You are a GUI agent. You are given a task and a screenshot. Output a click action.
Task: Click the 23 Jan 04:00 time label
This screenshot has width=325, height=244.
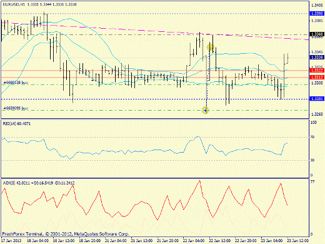coord(272,241)
